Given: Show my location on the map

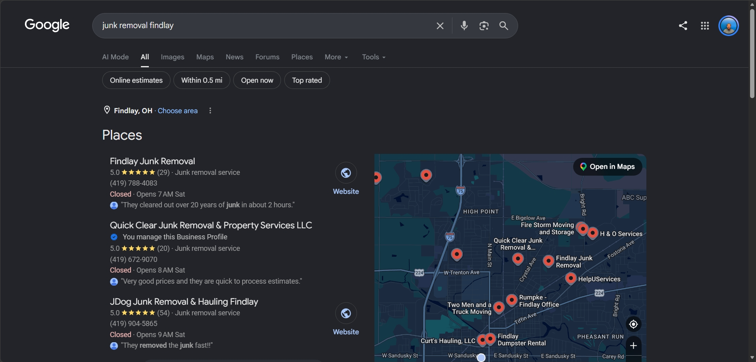Looking at the screenshot, I should pos(633,324).
